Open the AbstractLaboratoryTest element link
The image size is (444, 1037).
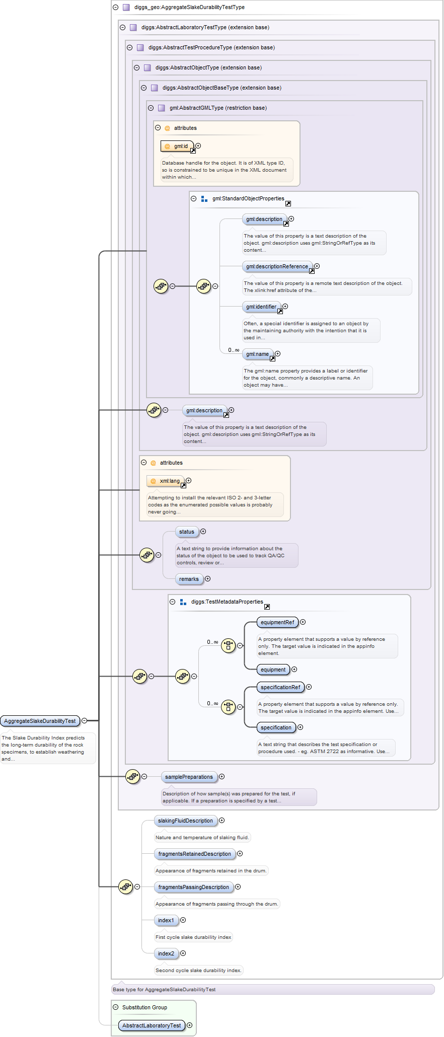pos(151,1025)
